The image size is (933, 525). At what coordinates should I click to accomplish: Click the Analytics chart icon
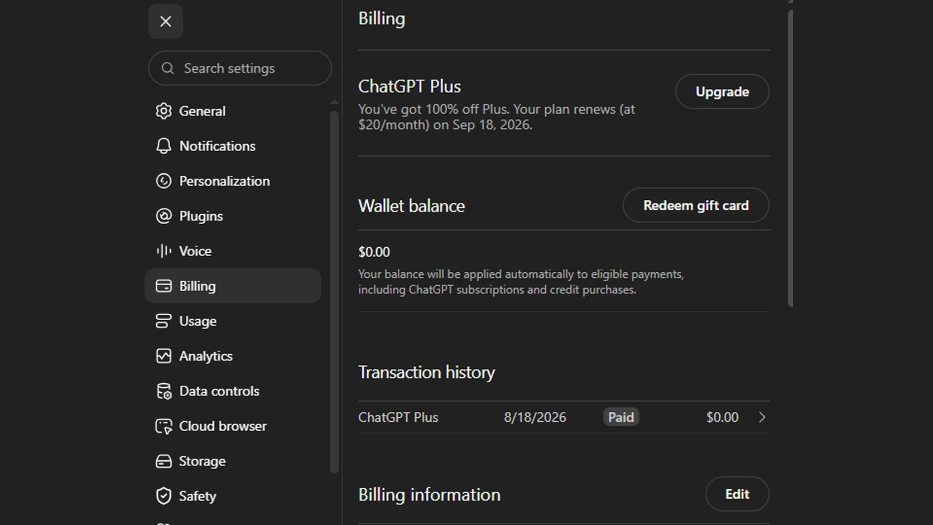[x=163, y=356]
